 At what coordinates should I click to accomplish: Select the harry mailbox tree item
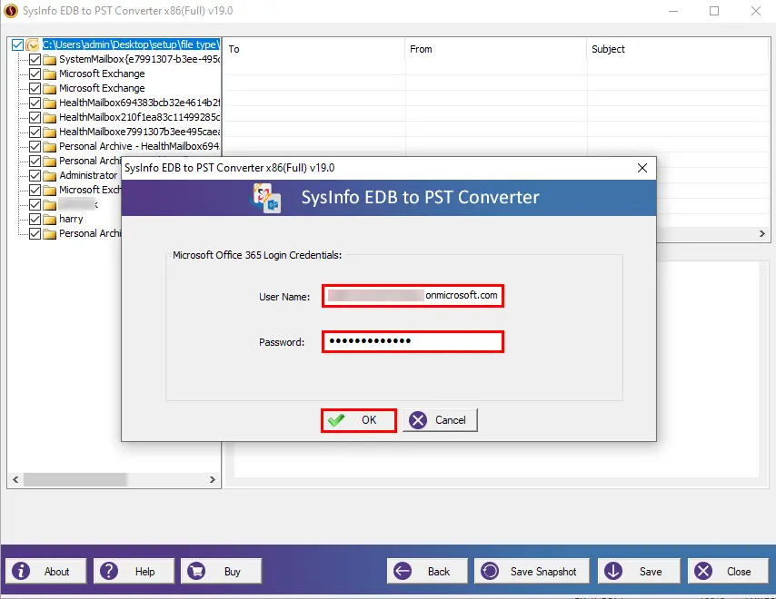click(x=71, y=219)
